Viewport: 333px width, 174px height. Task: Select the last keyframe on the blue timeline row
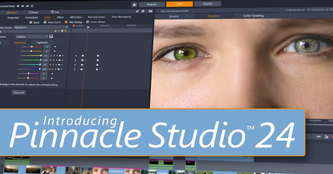pyautogui.click(x=97, y=69)
